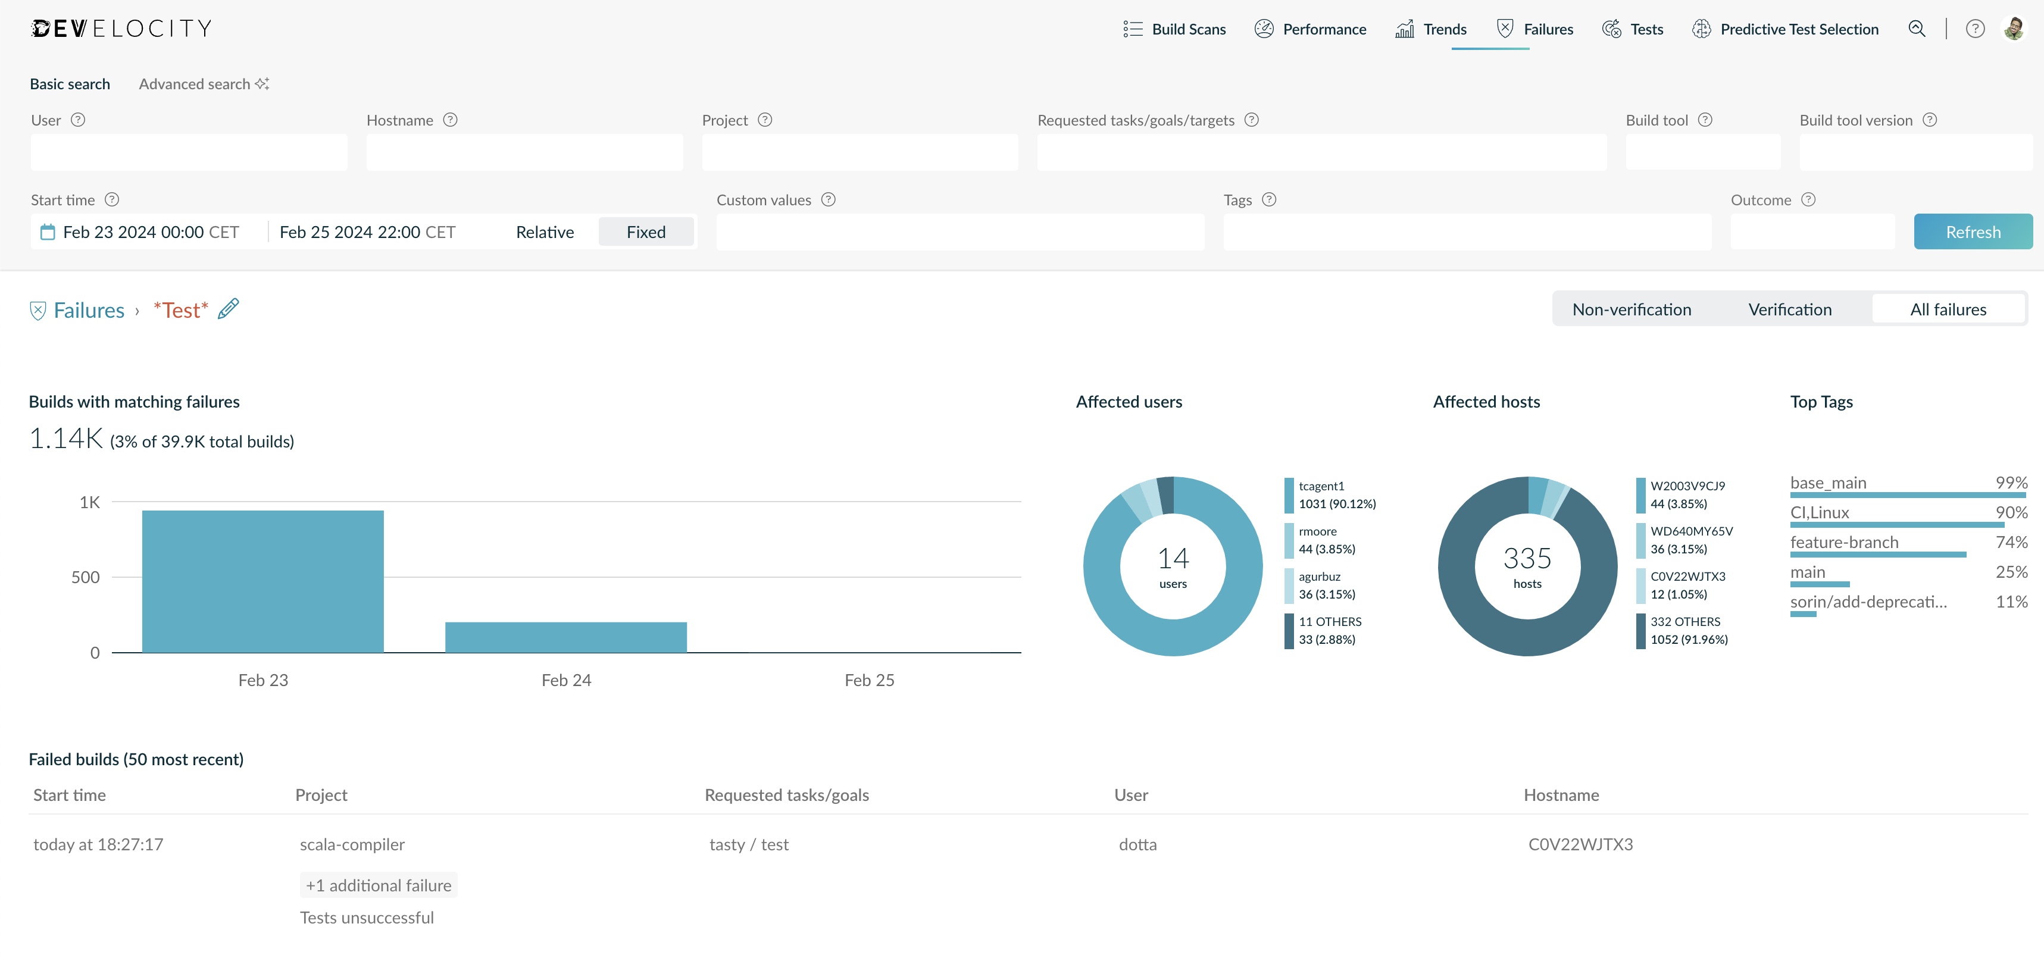Open the Tags filter field
Viewport: 2044px width, 958px height.
1467,233
